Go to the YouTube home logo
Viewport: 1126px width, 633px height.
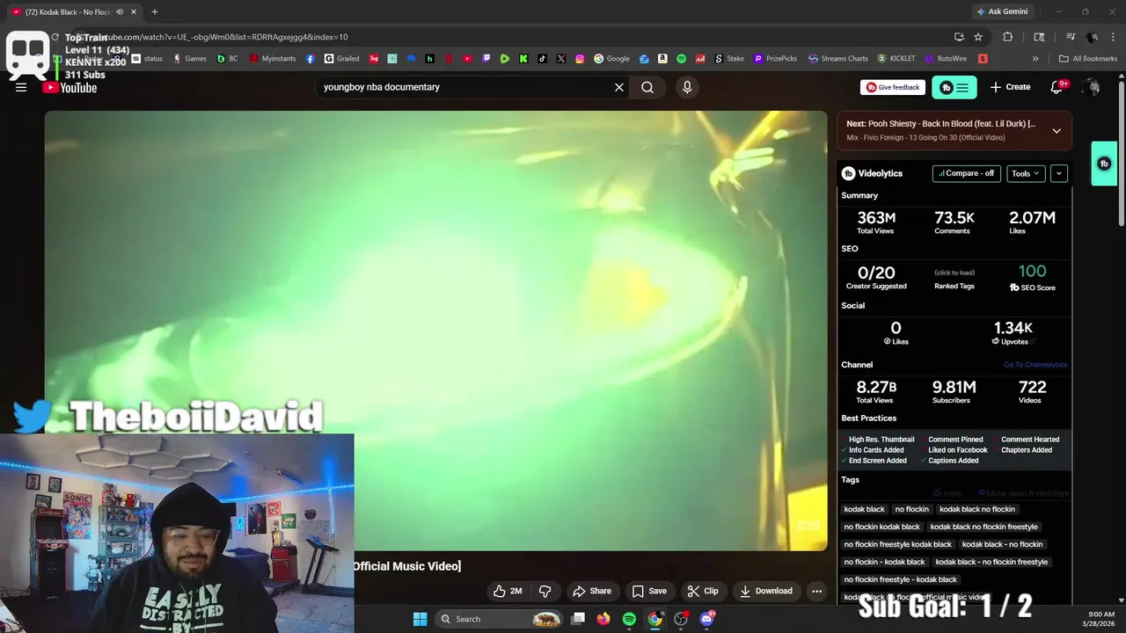coord(70,87)
